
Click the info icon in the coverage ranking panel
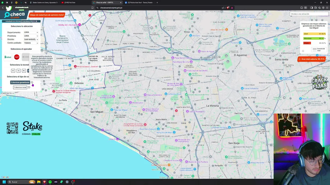[303, 51]
